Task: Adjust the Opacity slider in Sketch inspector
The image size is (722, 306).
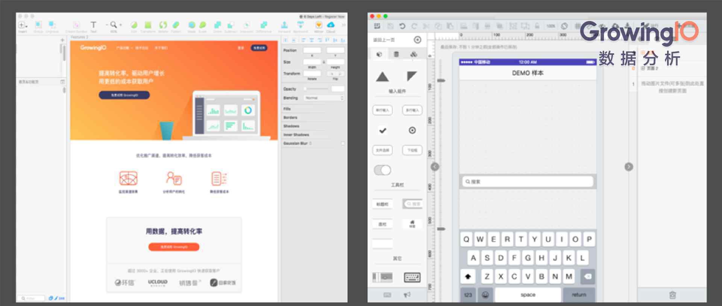Action: [x=316, y=89]
